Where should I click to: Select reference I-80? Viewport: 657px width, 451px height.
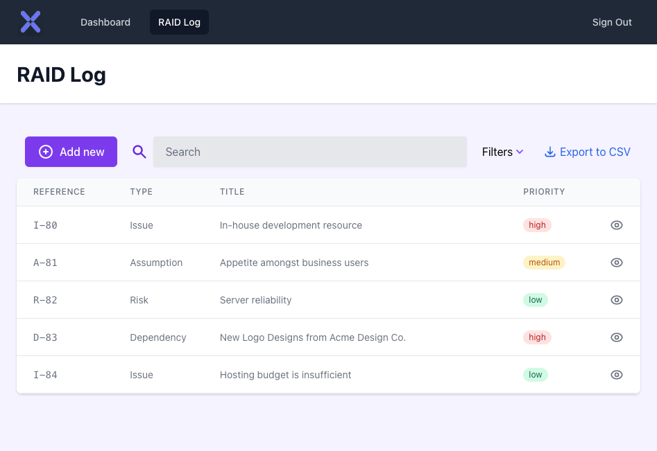(x=45, y=225)
